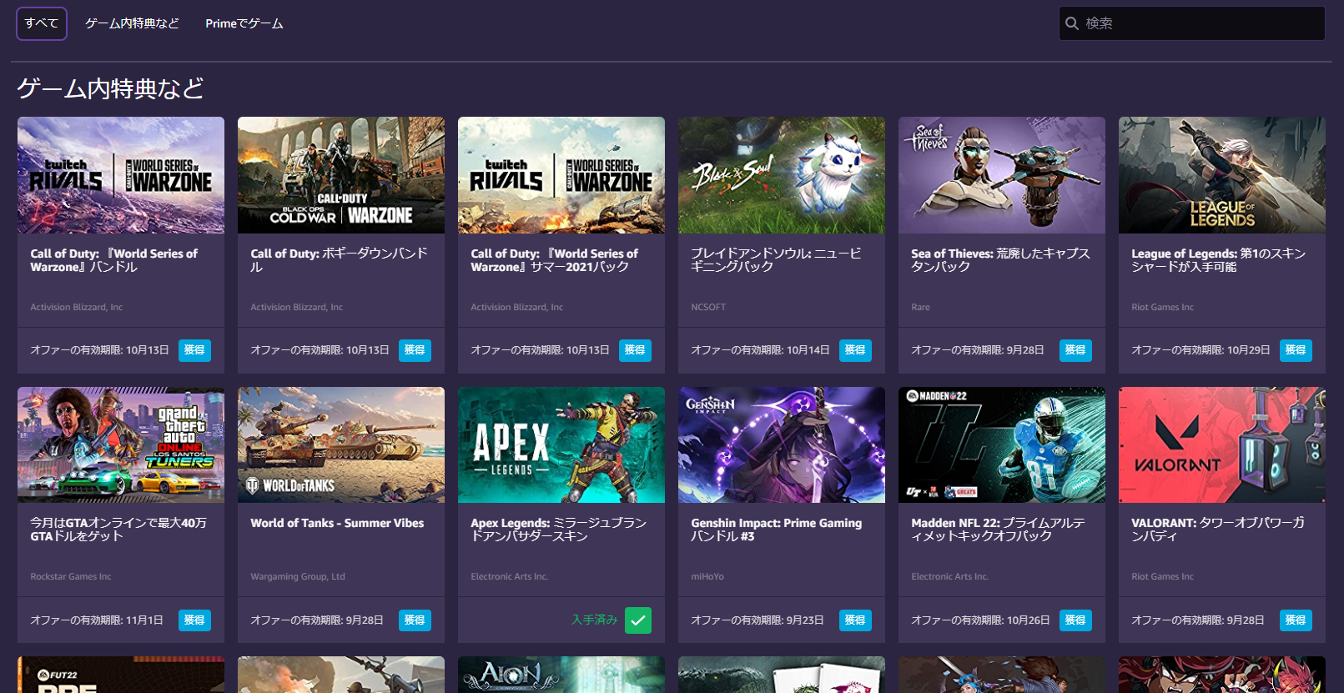Claim the GTAオンライン GTAドル offer

point(194,620)
